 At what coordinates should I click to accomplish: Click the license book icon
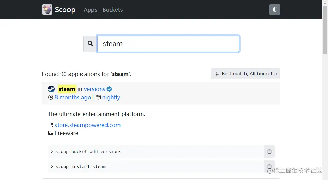pyautogui.click(x=51, y=133)
